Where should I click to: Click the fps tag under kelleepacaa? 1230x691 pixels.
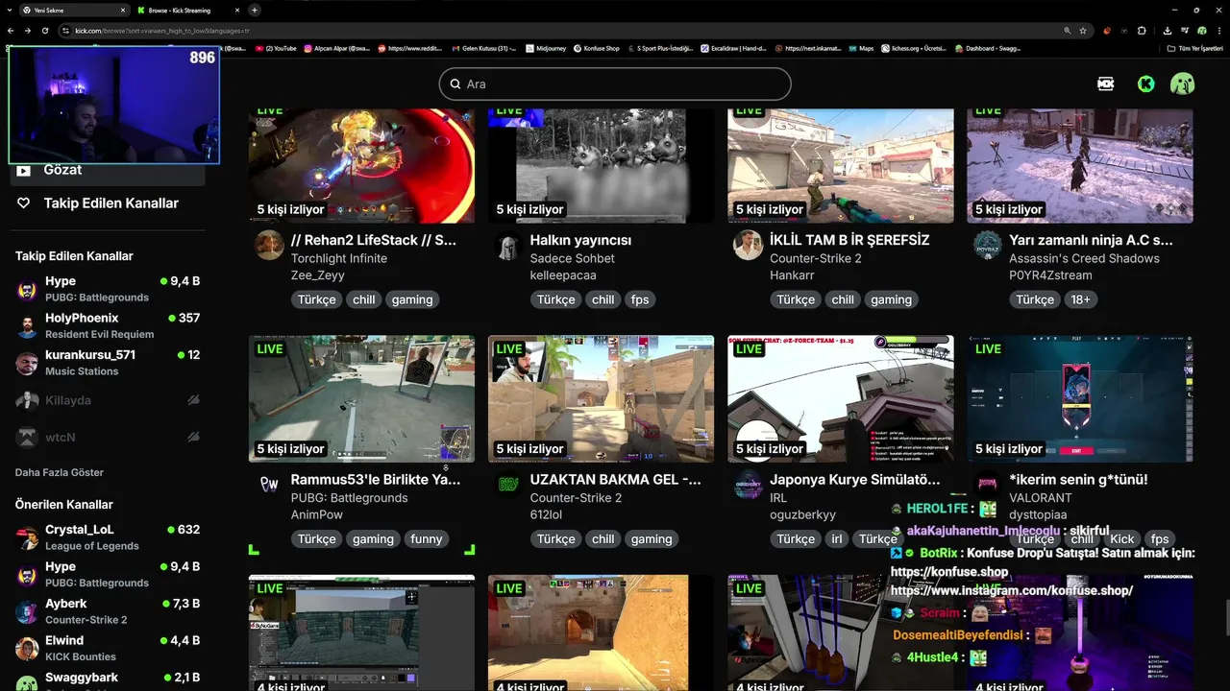640,299
